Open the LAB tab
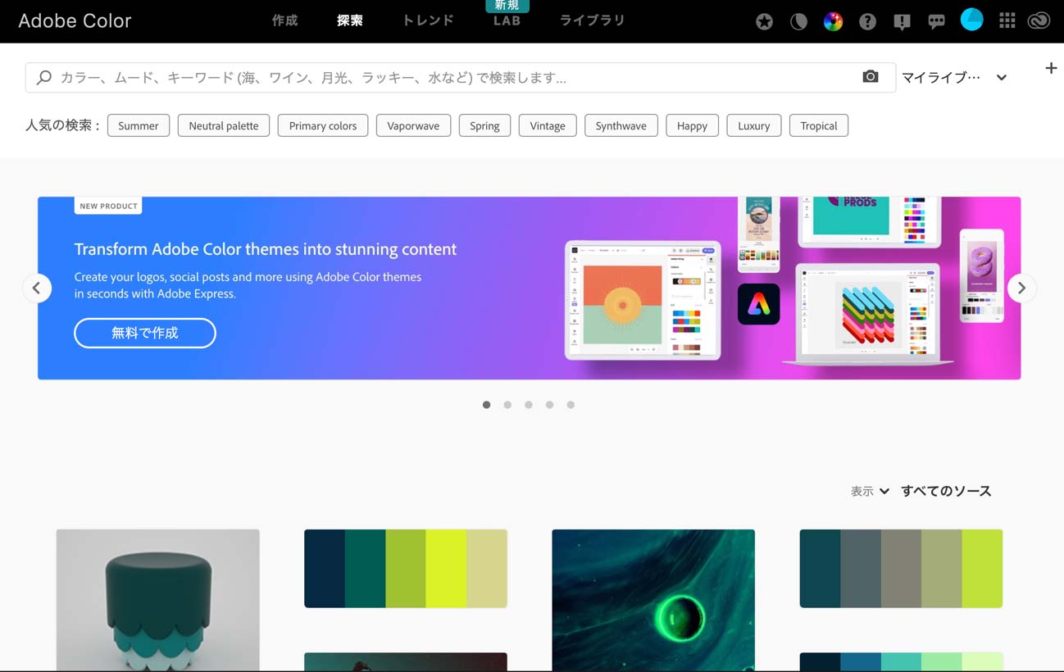The image size is (1064, 672). 507,21
